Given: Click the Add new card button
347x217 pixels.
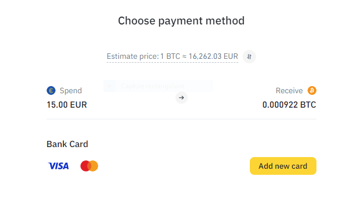Looking at the screenshot, I should [x=283, y=166].
